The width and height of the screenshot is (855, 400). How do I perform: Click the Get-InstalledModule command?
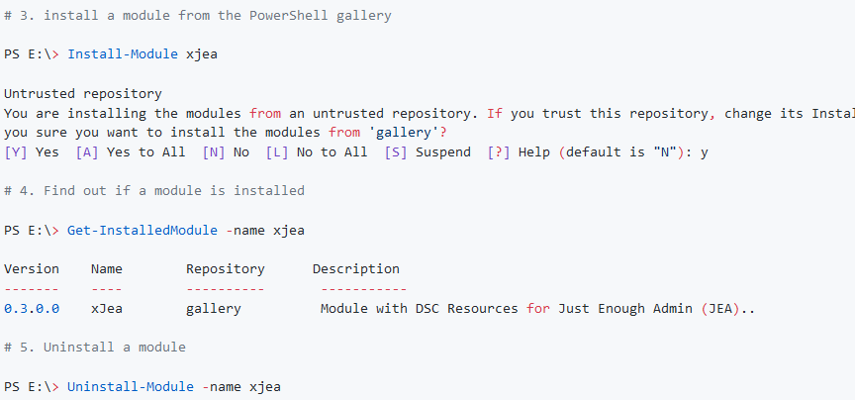coord(142,231)
